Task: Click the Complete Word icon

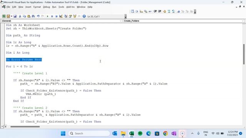Action: pos(150,11)
